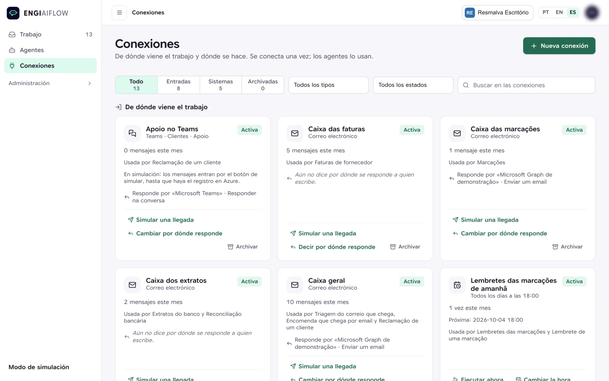Click Cambiar por dónde responde on Caixa das marcações
609x381 pixels.
500,234
